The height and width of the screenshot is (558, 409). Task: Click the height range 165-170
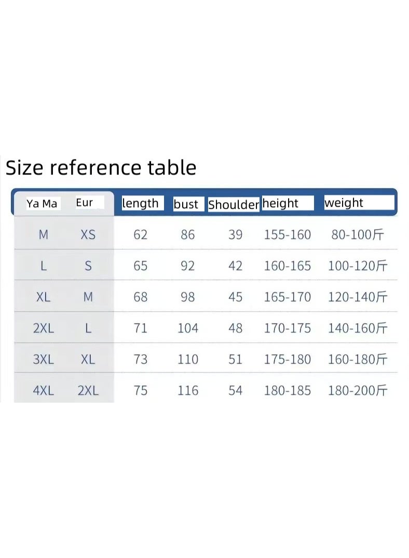[x=288, y=297]
